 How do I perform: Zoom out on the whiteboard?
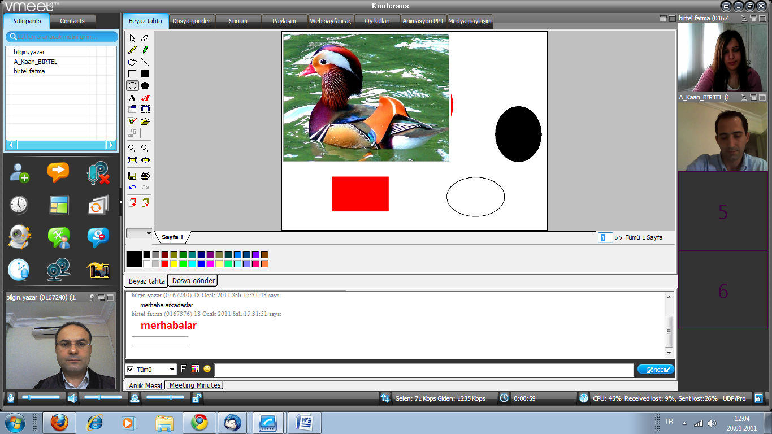point(145,148)
